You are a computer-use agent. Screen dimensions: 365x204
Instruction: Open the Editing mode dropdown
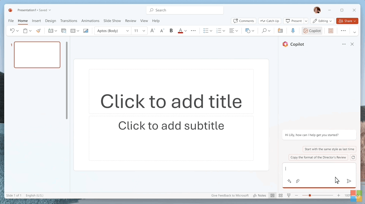click(322, 21)
